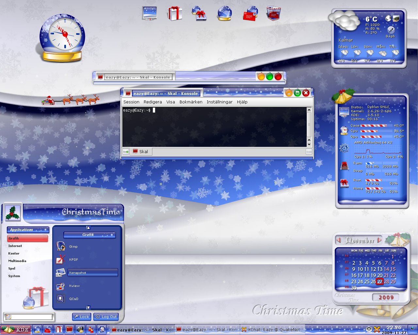Viewport: 418px width, 335px height.
Task: Go to the previous month in calendar
Action: coord(339,240)
